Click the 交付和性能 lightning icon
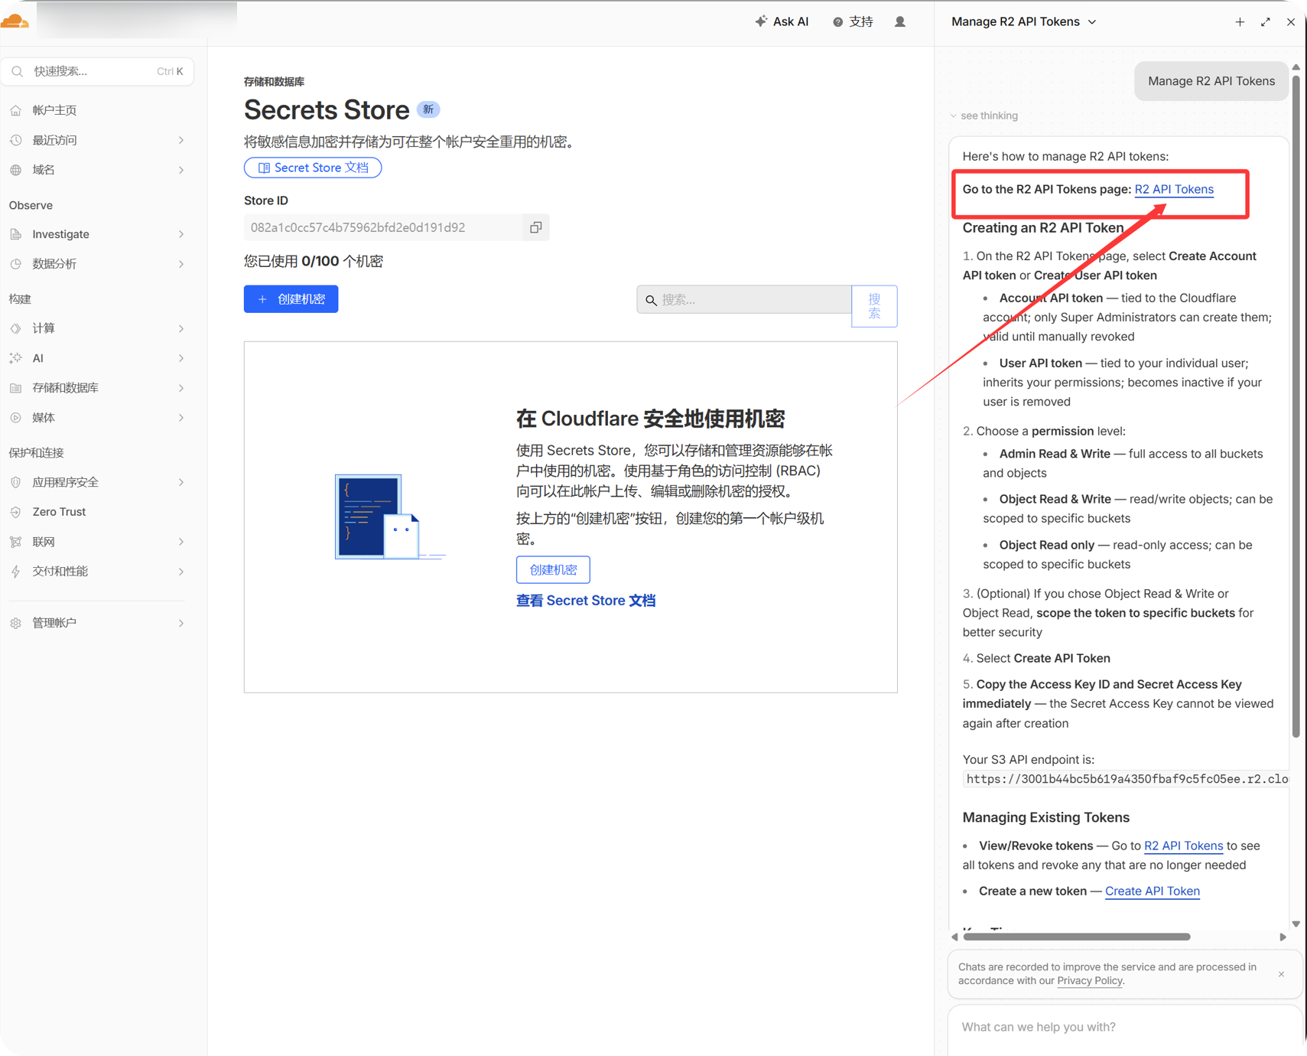1307x1056 pixels. click(x=16, y=572)
